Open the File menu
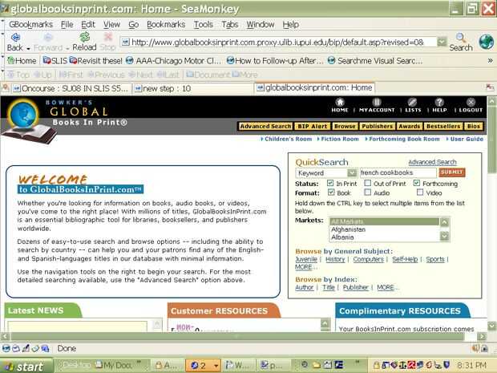497x373 pixels. point(67,24)
